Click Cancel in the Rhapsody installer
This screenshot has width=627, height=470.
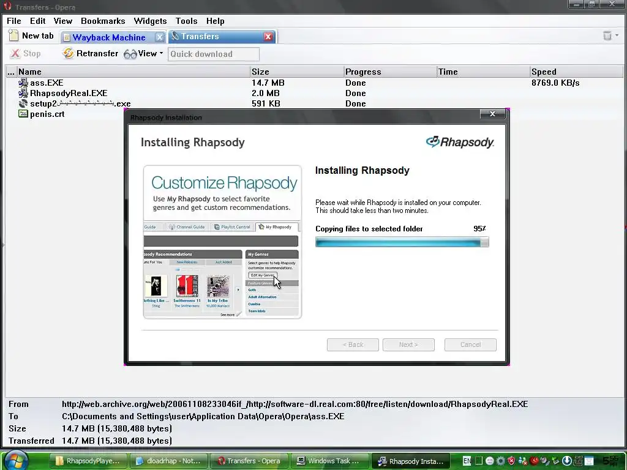[470, 345]
